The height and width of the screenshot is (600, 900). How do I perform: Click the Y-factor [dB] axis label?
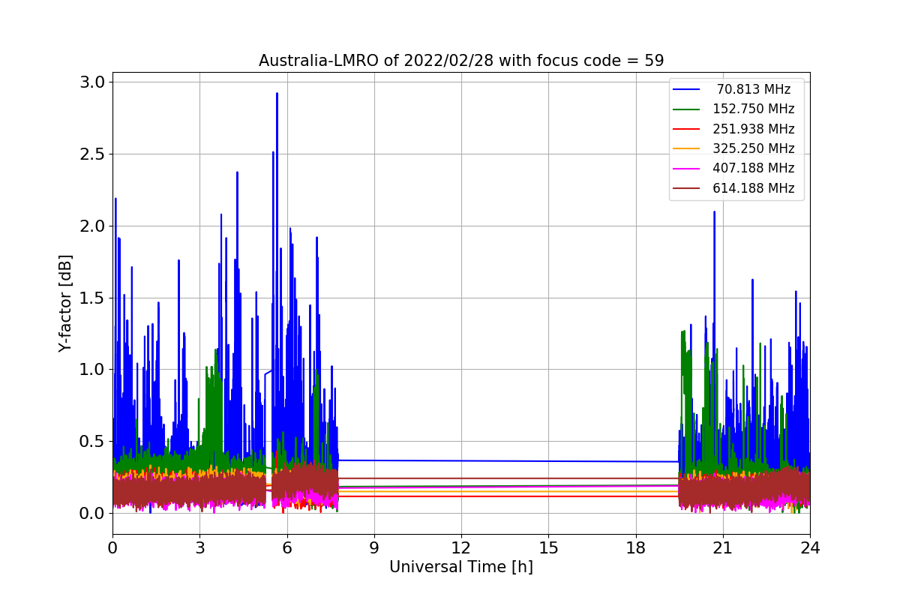[x=66, y=304]
